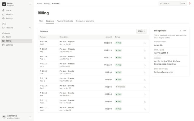Download invoice F-0120
Viewport: 194px width, 121px height.
(145, 43)
